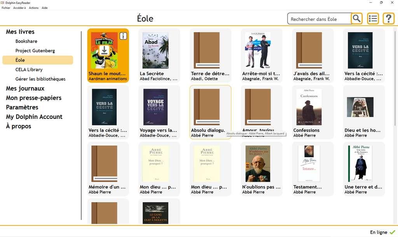Show info for Shaun le mouton book

coord(123,36)
